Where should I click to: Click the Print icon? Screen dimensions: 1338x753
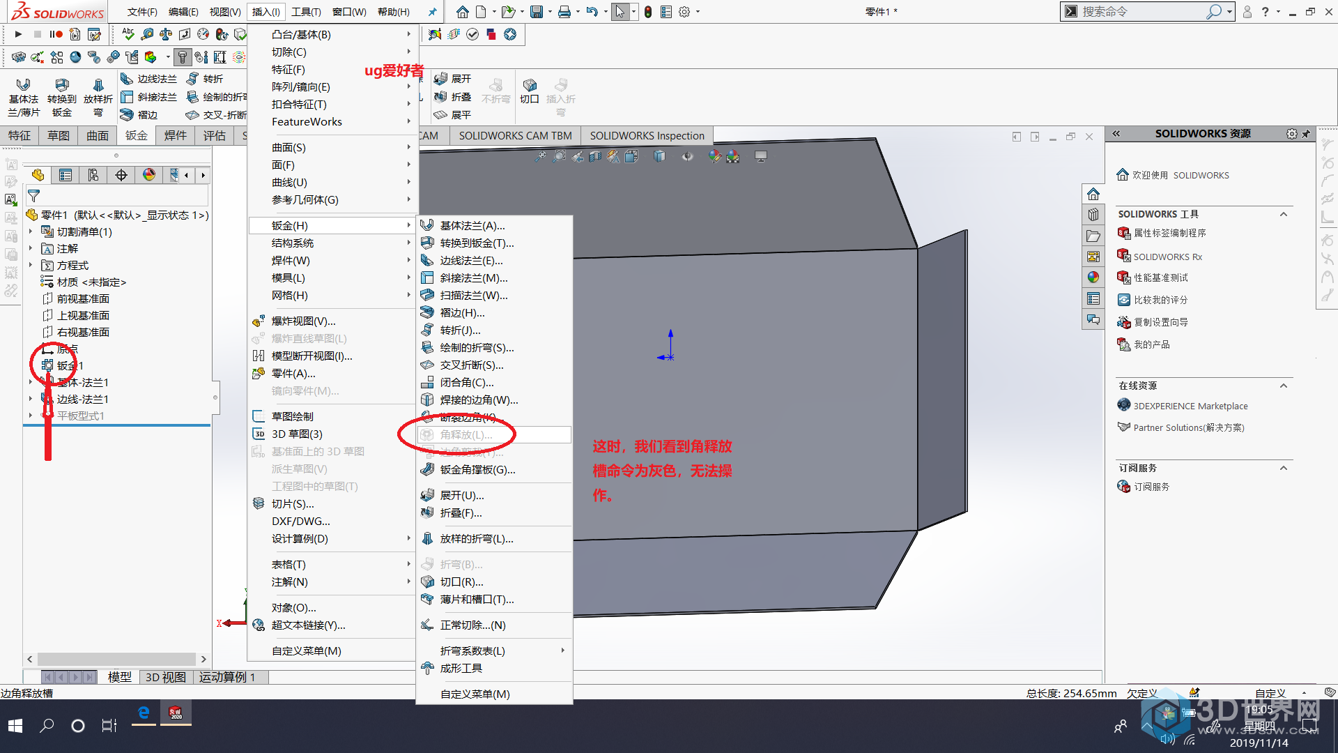click(x=564, y=12)
